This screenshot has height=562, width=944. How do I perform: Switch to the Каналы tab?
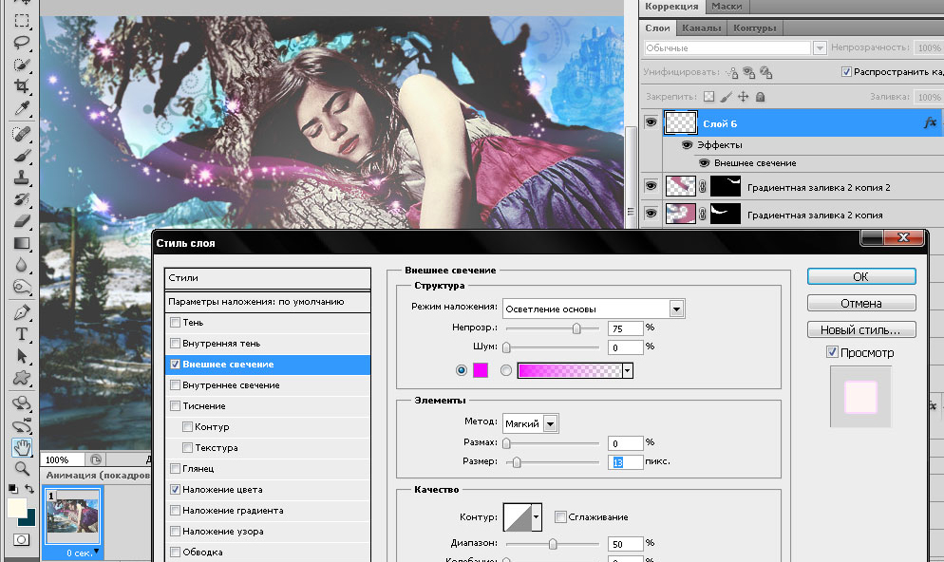point(702,28)
